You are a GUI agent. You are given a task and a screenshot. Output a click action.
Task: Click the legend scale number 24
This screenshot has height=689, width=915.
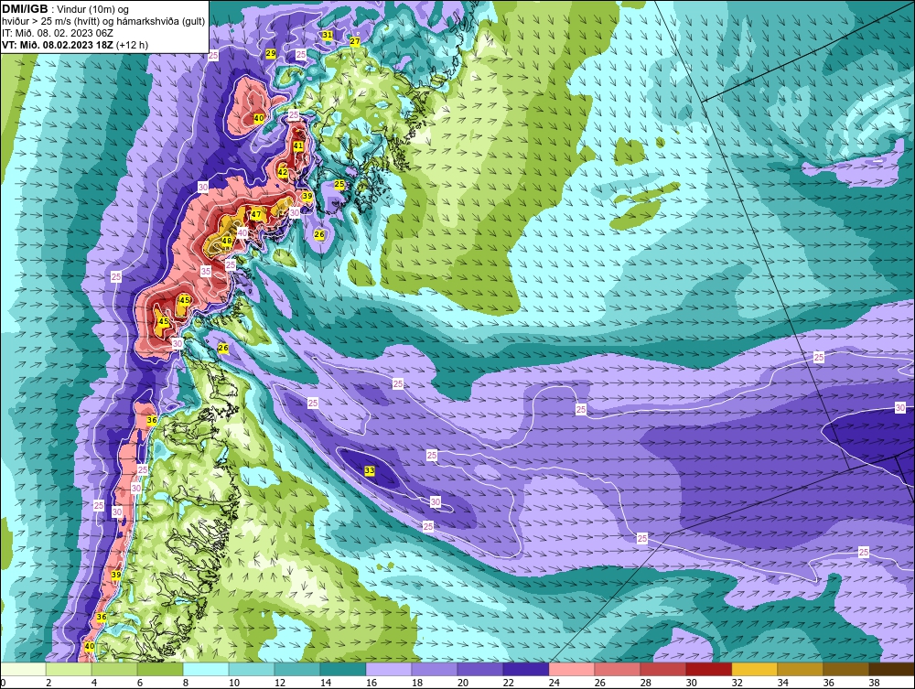[x=554, y=683]
